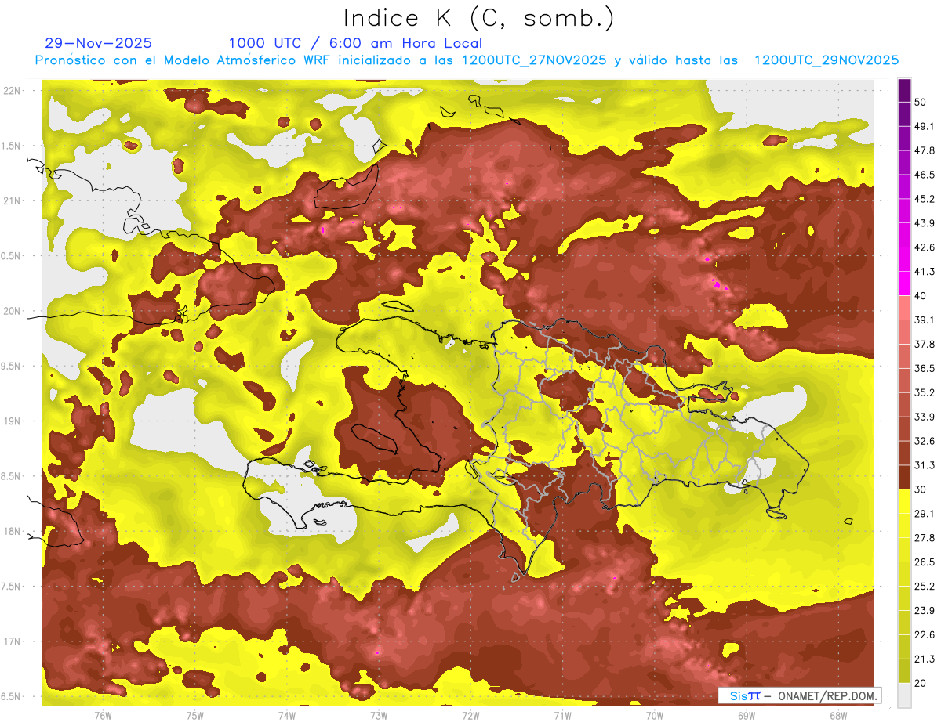Click the legend value '50'
This screenshot has height=726, width=941.
[921, 103]
